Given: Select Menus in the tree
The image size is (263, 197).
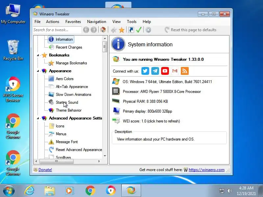Looking at the screenshot, I should (61, 134).
